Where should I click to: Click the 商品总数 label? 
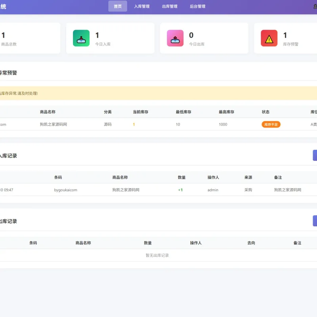pos(9,44)
